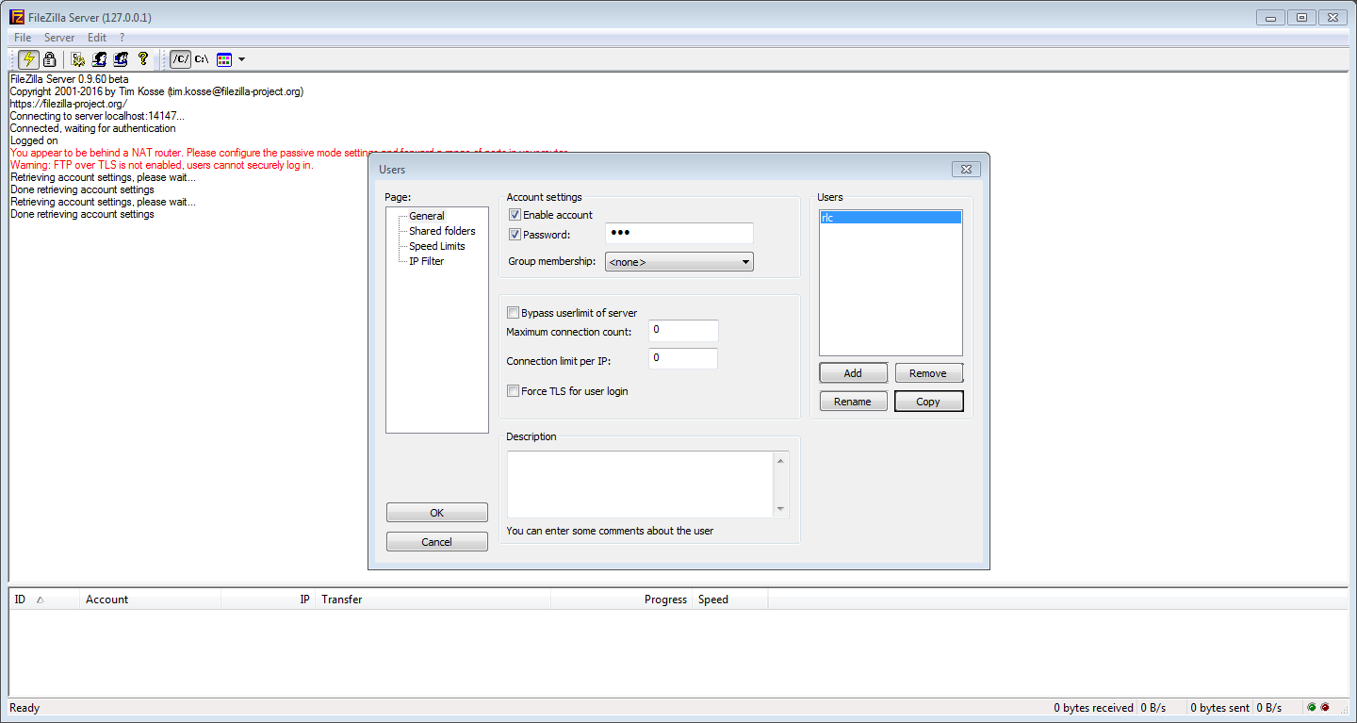1357x723 pixels.
Task: Click the red status indicator light
Action: [1325, 707]
